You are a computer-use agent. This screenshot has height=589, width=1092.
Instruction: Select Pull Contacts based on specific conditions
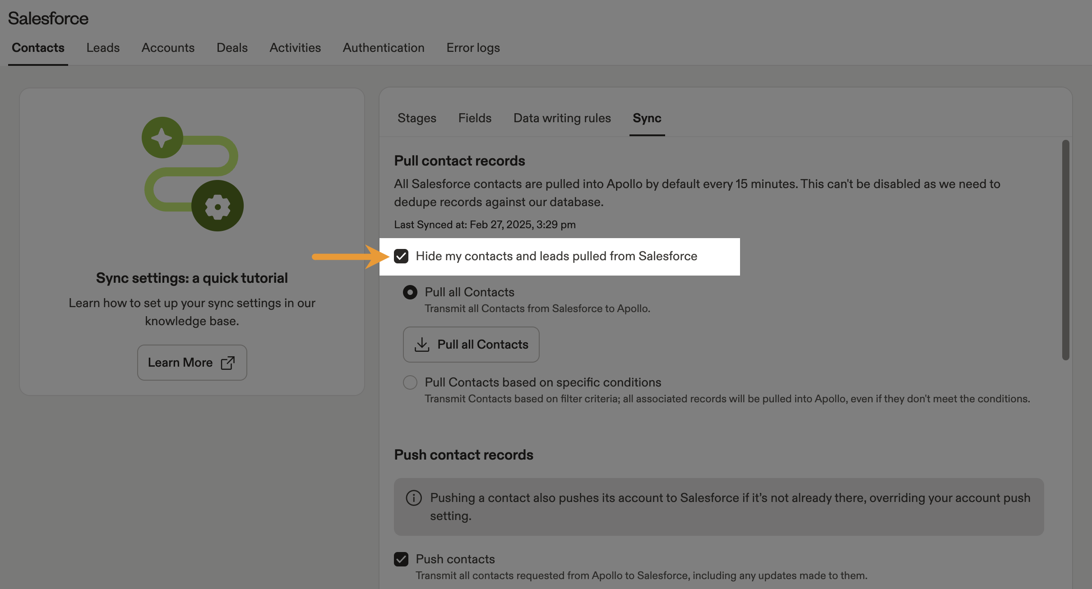tap(410, 382)
